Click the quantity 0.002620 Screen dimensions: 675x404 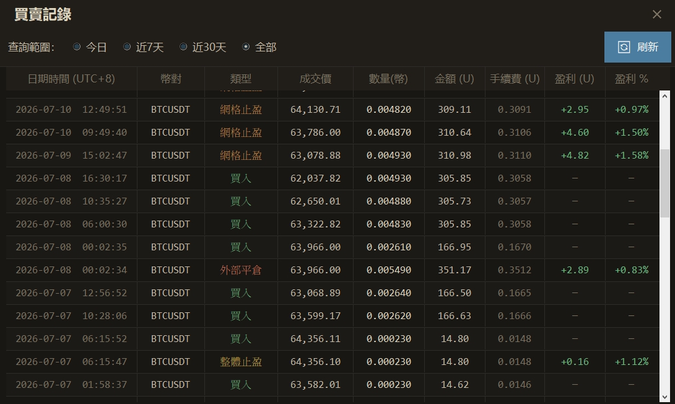[389, 316]
